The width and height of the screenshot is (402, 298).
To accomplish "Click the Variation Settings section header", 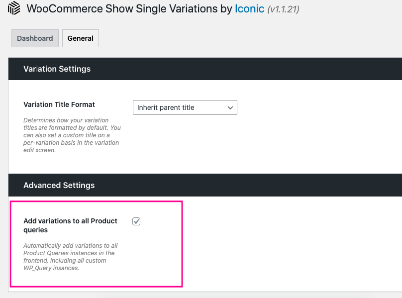I will (57, 69).
